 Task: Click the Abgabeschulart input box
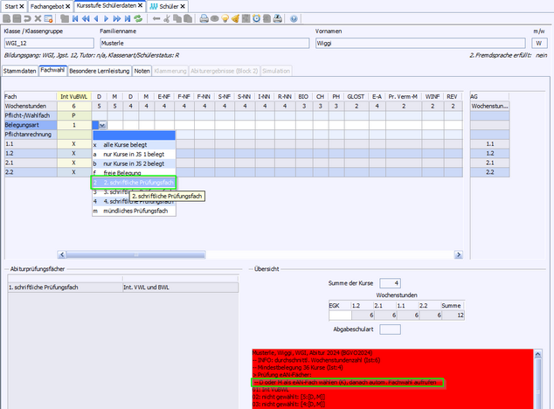390,329
